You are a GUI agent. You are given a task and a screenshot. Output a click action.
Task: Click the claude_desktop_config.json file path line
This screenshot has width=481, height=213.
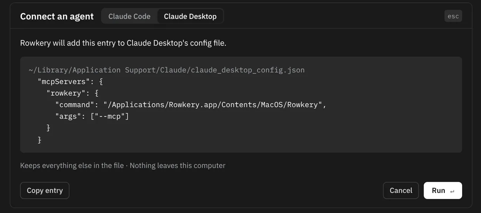(x=166, y=70)
